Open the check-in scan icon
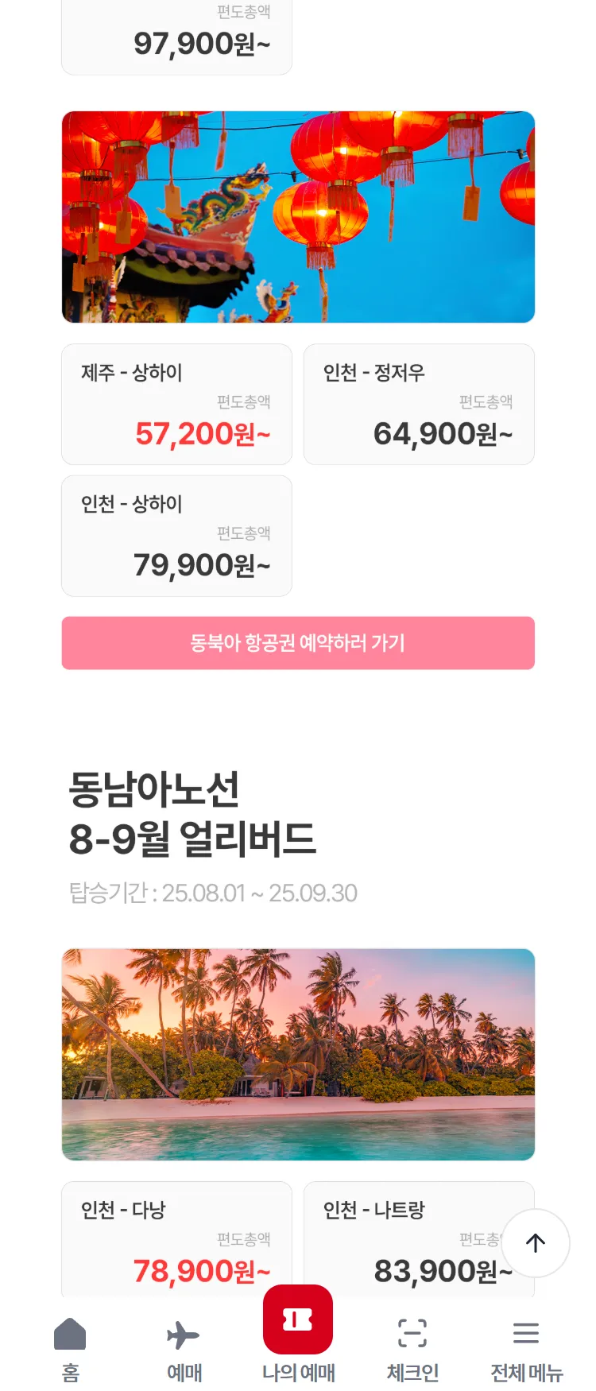This screenshot has width=596, height=1391. tap(412, 1333)
